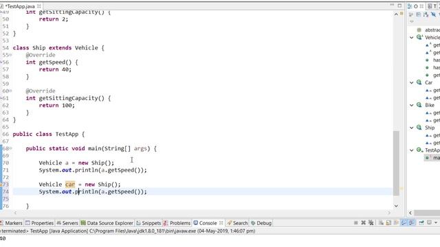Collapse the fold at line 60 @Override
Image resolution: width=440 pixels, height=247 pixels.
11,91
